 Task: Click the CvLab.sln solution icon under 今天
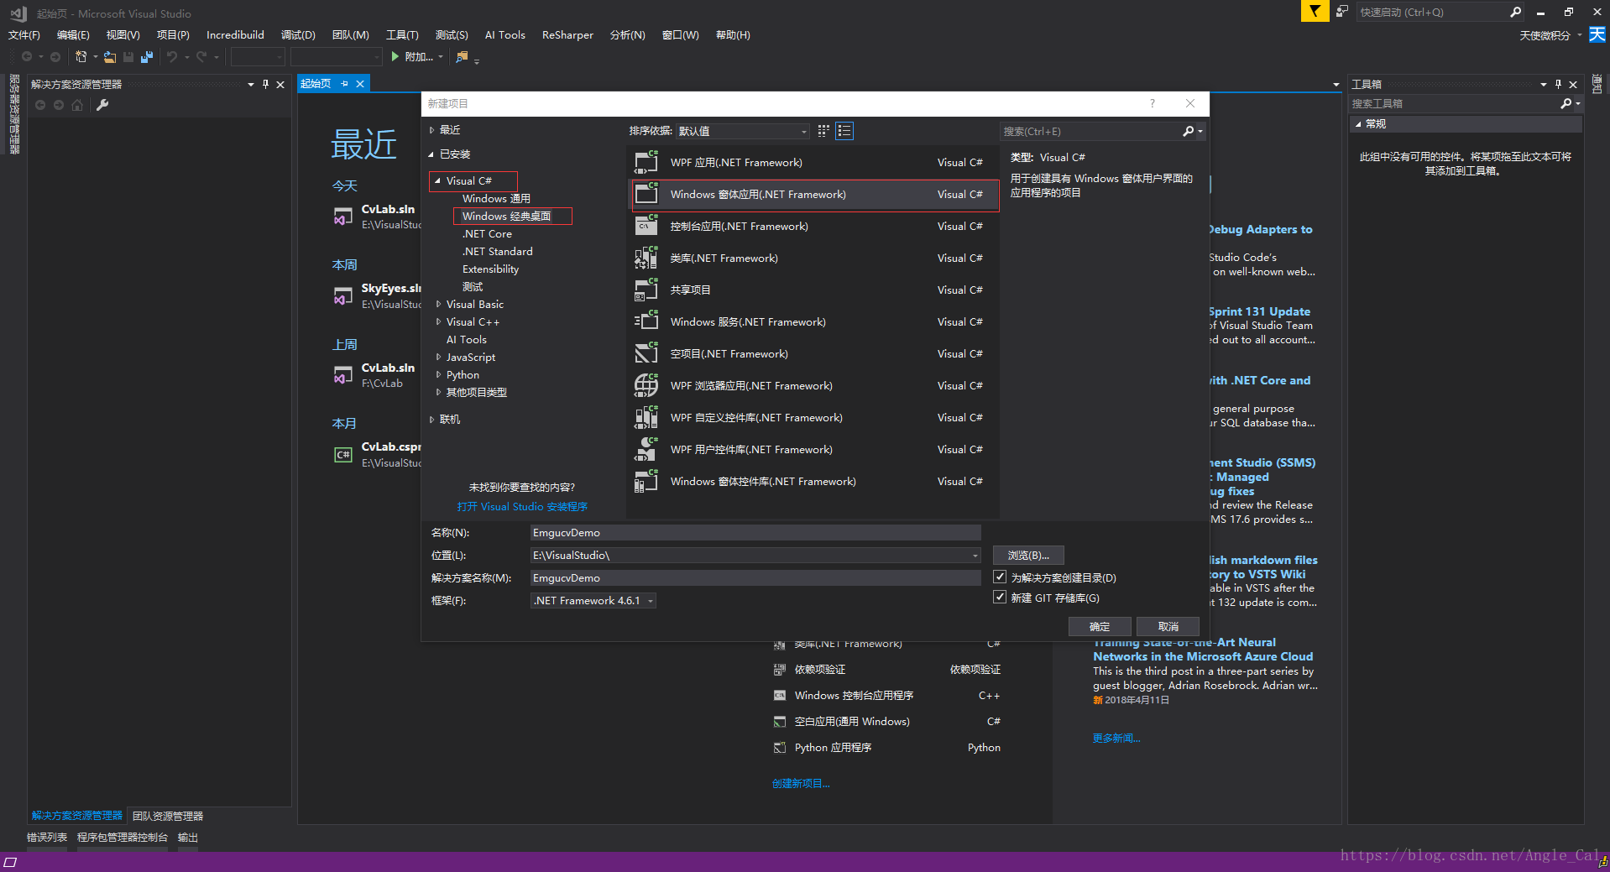click(x=343, y=216)
